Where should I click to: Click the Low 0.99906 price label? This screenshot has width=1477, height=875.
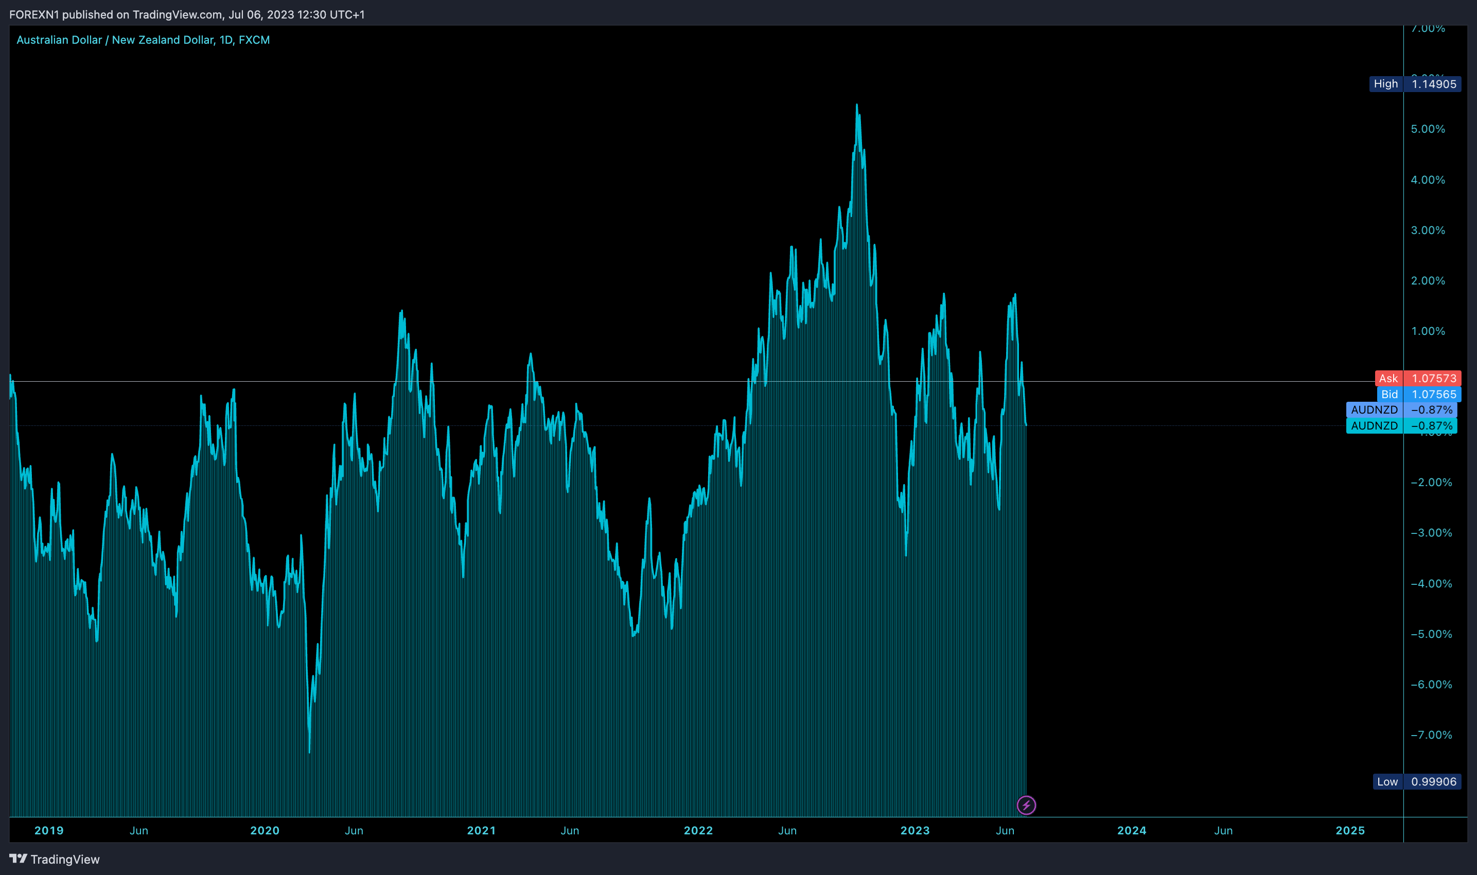1417,781
